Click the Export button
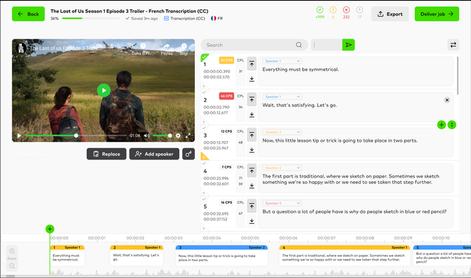Viewport: 471px width, 278px height. tap(390, 14)
